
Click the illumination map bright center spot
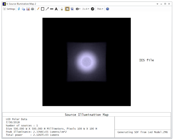click(x=86, y=61)
